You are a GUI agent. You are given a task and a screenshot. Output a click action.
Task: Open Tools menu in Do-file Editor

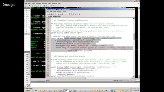[x=64, y=12]
